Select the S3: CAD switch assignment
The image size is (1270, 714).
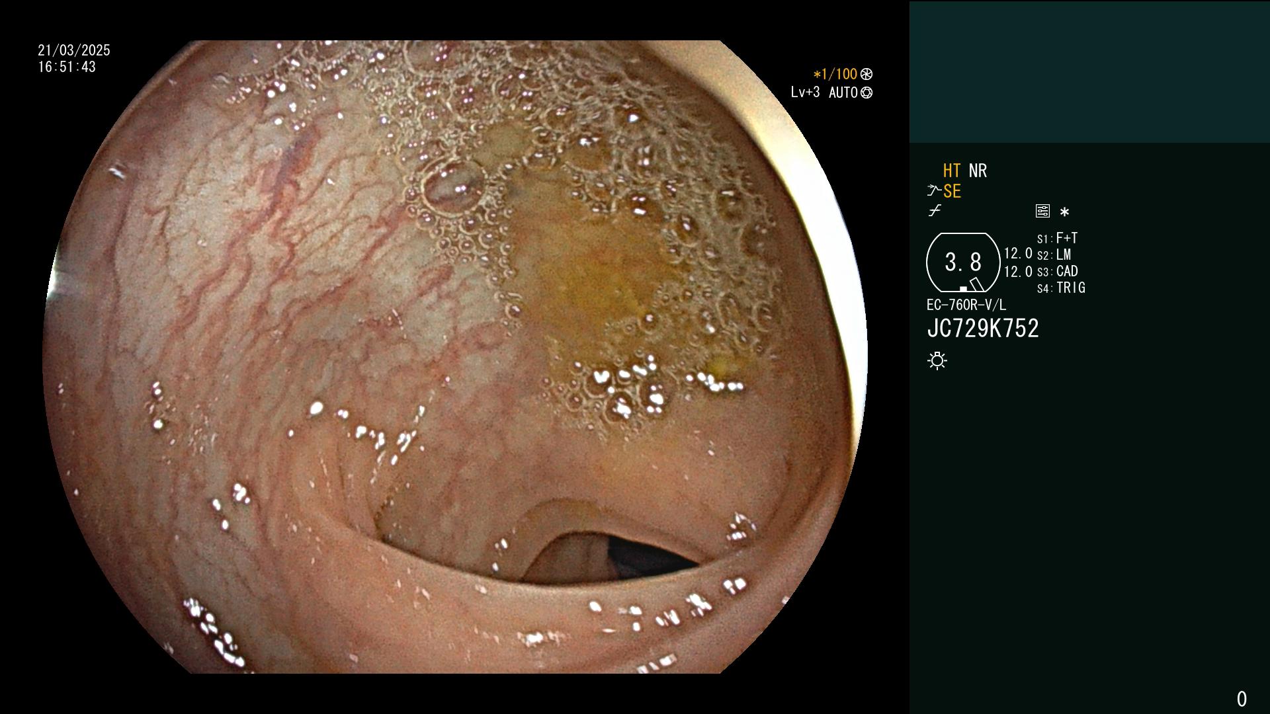tap(1057, 271)
